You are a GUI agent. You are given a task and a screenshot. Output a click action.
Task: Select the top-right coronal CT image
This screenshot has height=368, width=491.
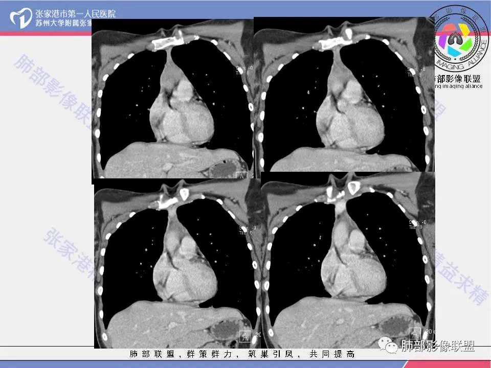(x=344, y=94)
